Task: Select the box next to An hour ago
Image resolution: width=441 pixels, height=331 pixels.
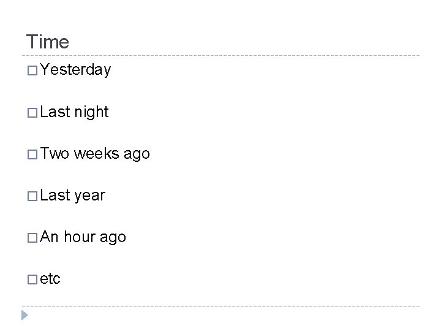Action: pos(32,238)
